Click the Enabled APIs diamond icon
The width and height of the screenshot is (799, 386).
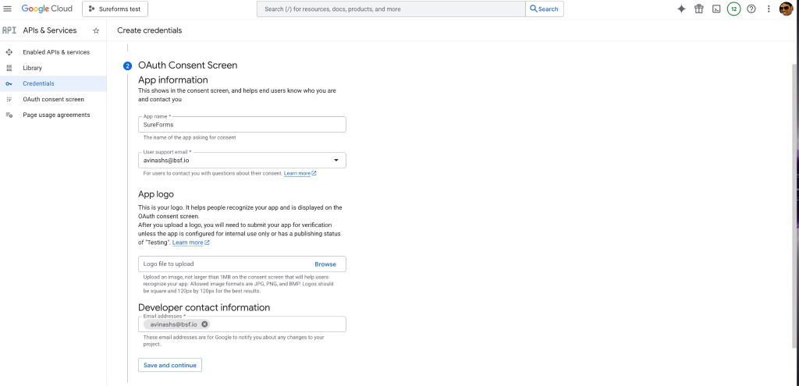9,52
